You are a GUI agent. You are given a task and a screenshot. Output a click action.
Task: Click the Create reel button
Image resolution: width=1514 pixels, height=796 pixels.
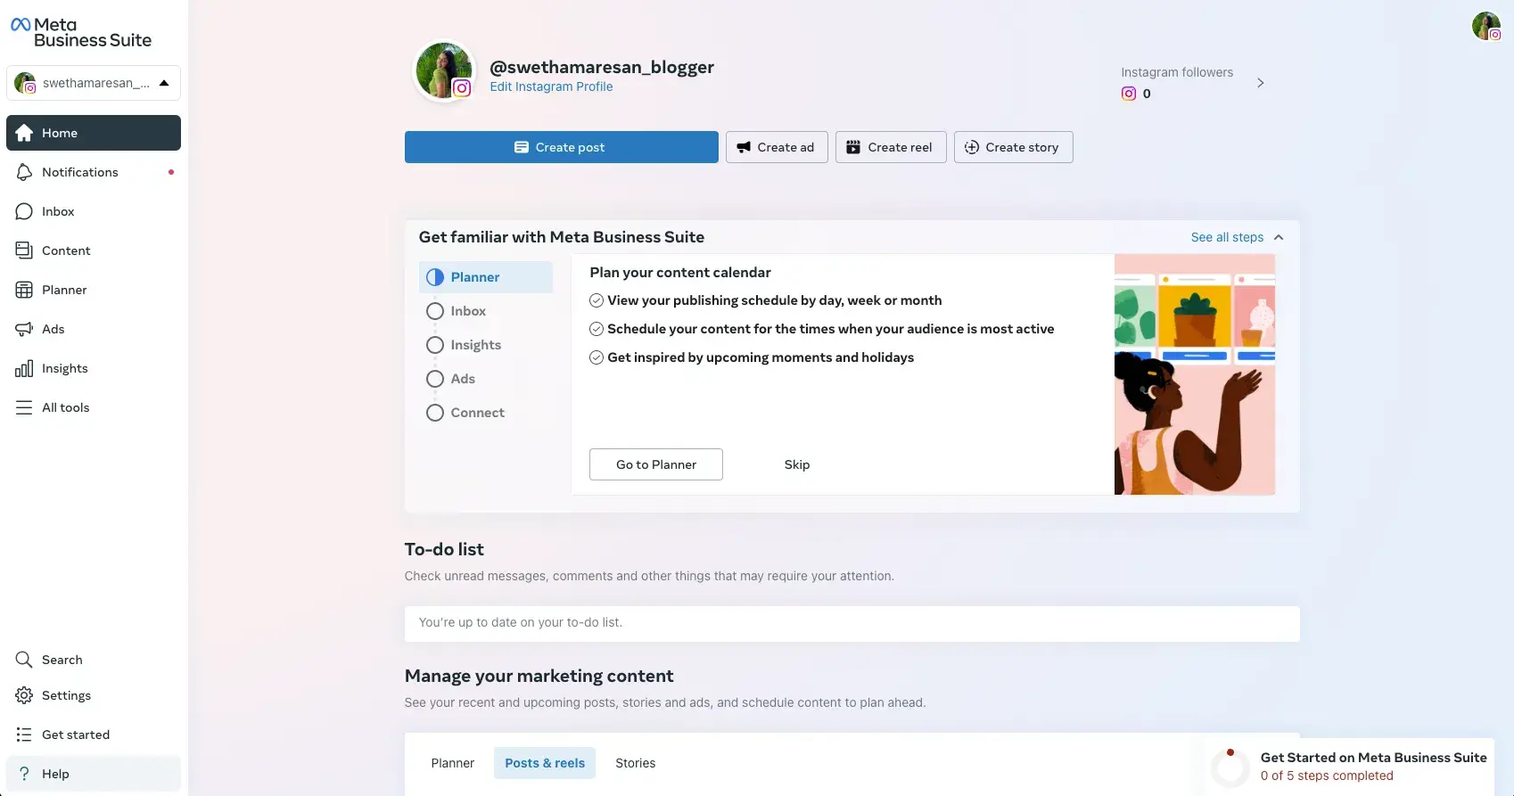tap(891, 147)
